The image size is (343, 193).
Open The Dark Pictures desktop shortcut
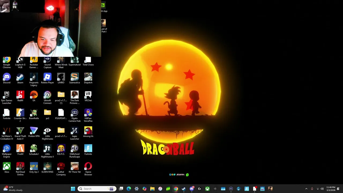74,98
